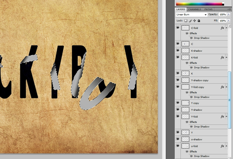Hide the o-shadow layer
233x159 pixels.
pos(178,139)
